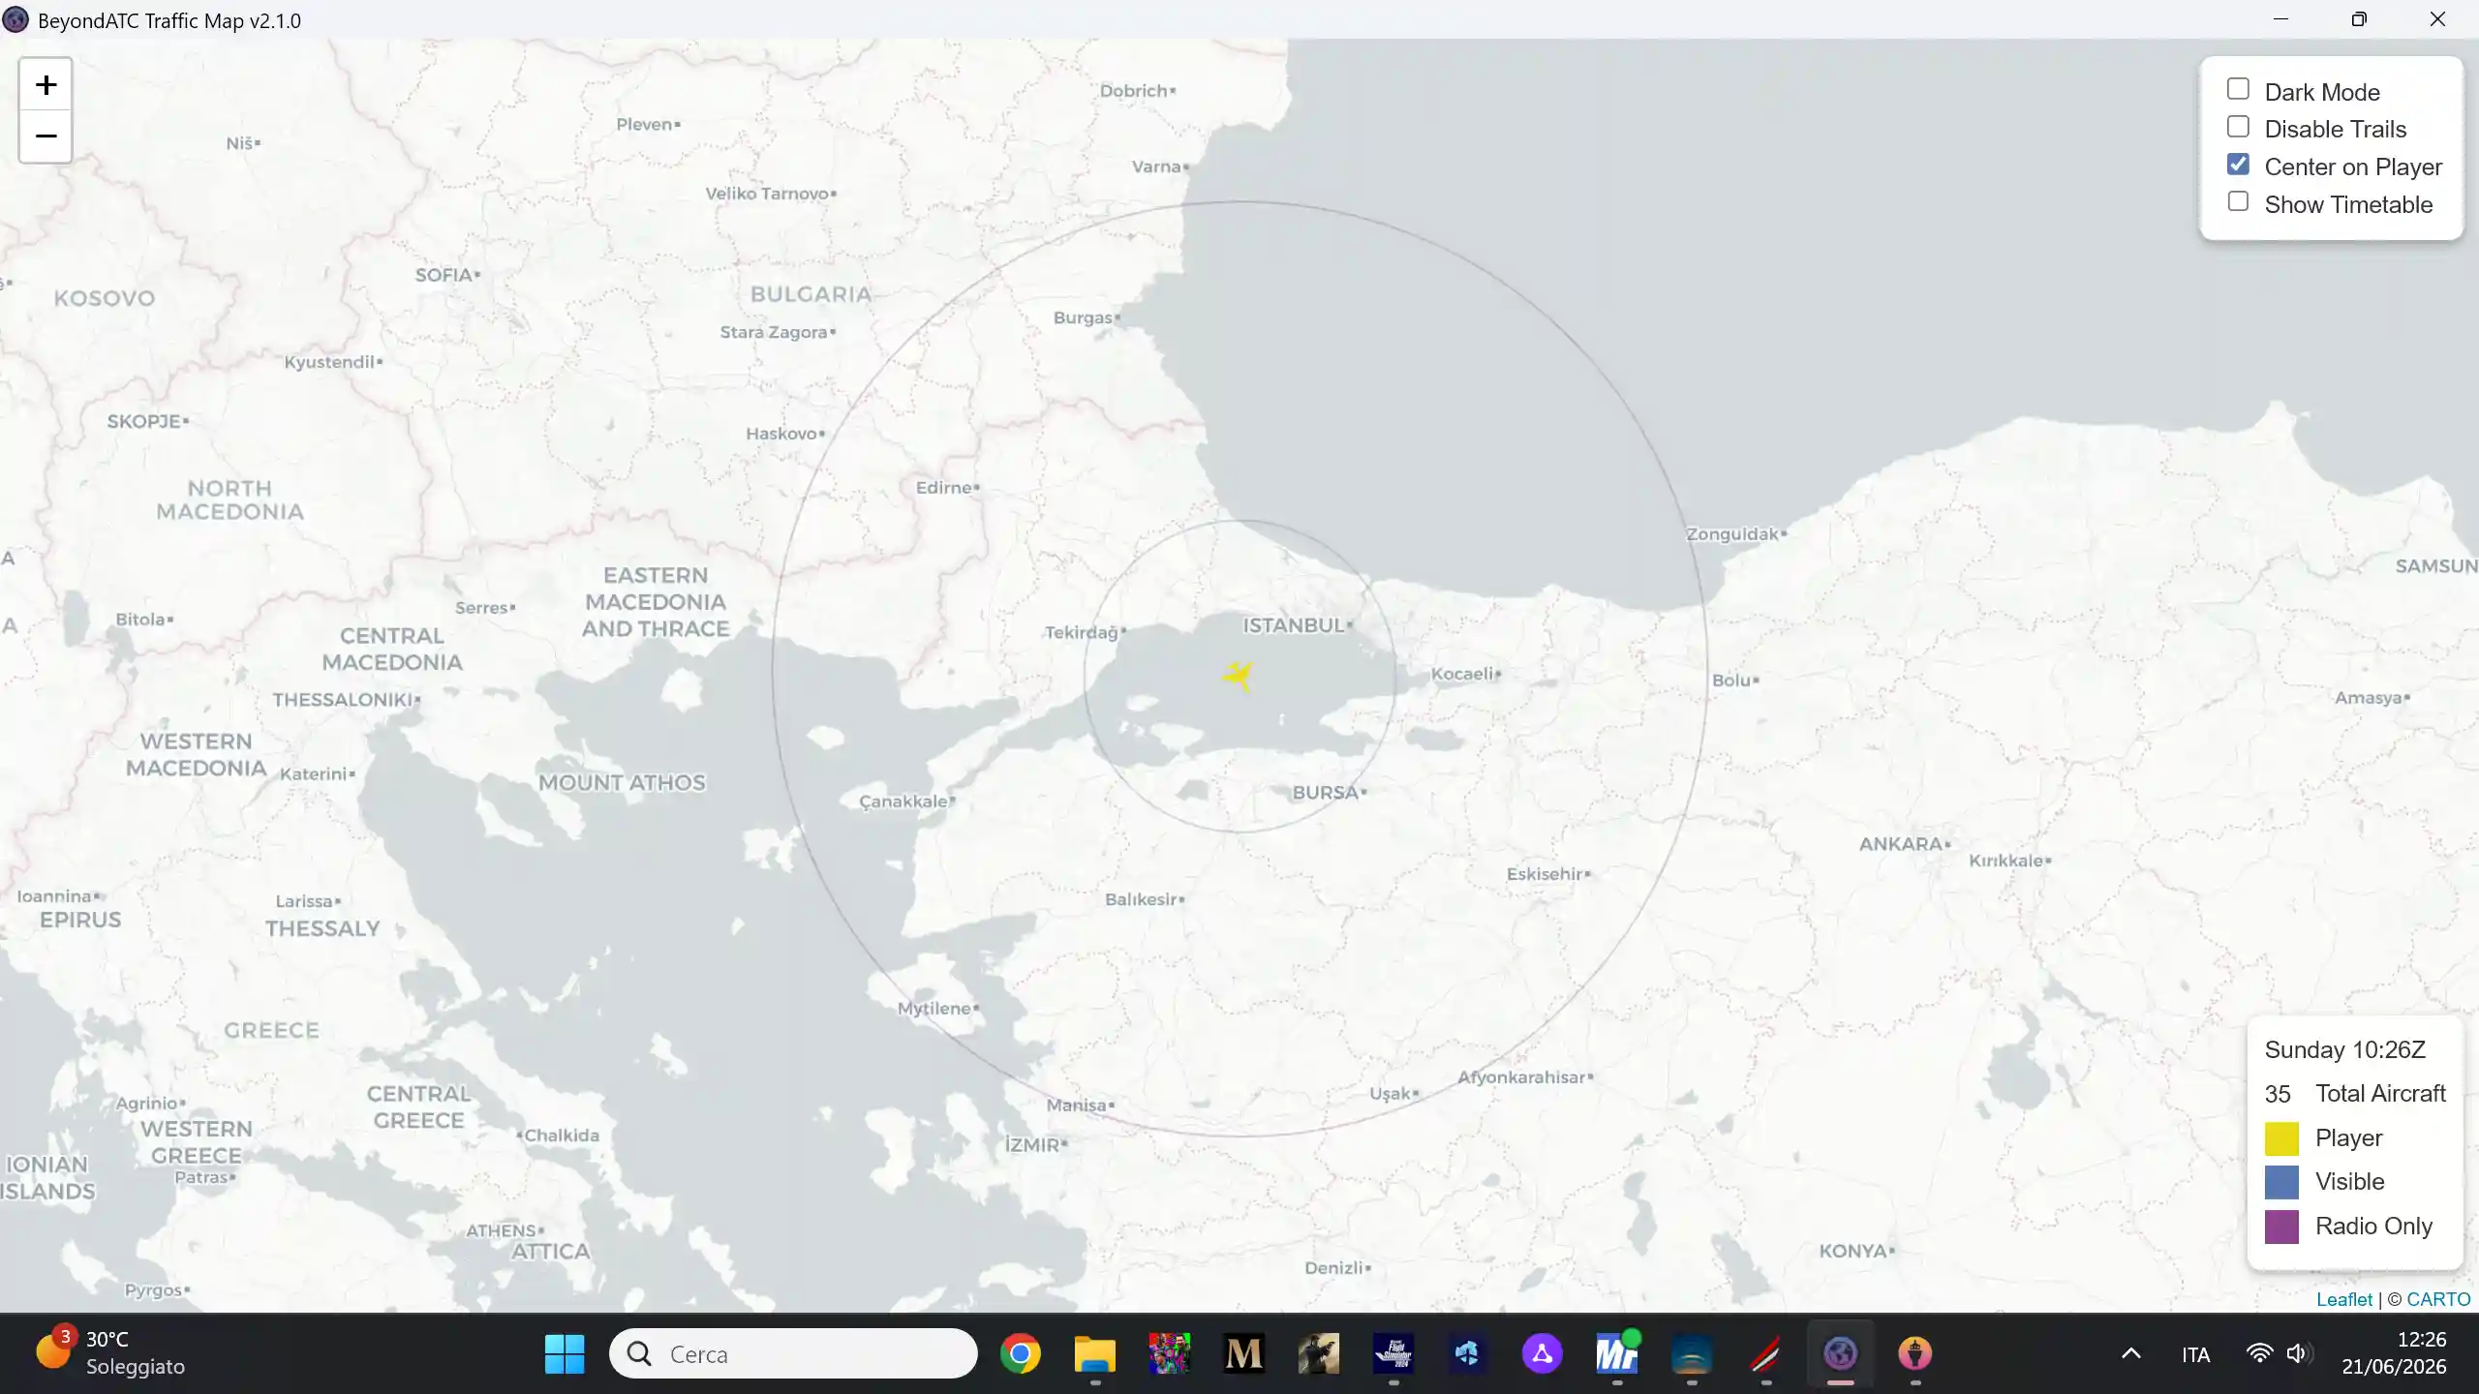Click the active BeyondATC globe taskbar icon

1841,1353
